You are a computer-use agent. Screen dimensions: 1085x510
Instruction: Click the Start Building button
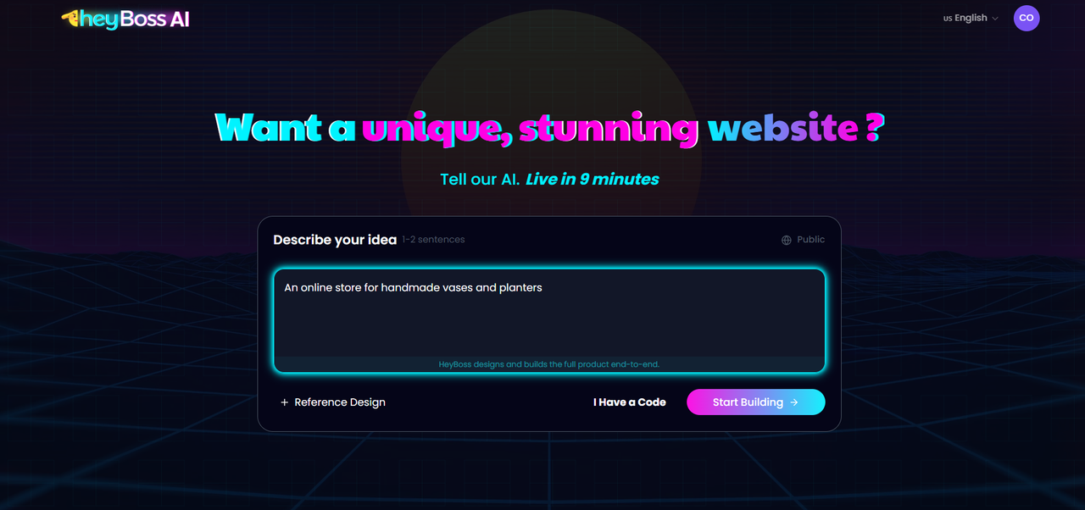click(x=755, y=402)
